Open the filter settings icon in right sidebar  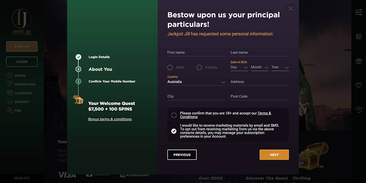point(358,12)
